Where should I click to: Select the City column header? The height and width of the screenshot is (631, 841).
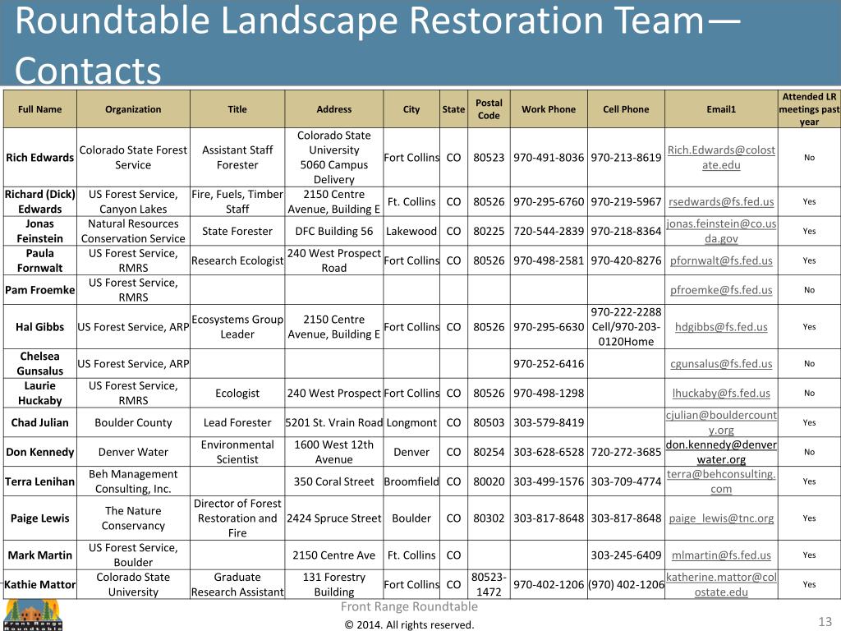click(411, 109)
